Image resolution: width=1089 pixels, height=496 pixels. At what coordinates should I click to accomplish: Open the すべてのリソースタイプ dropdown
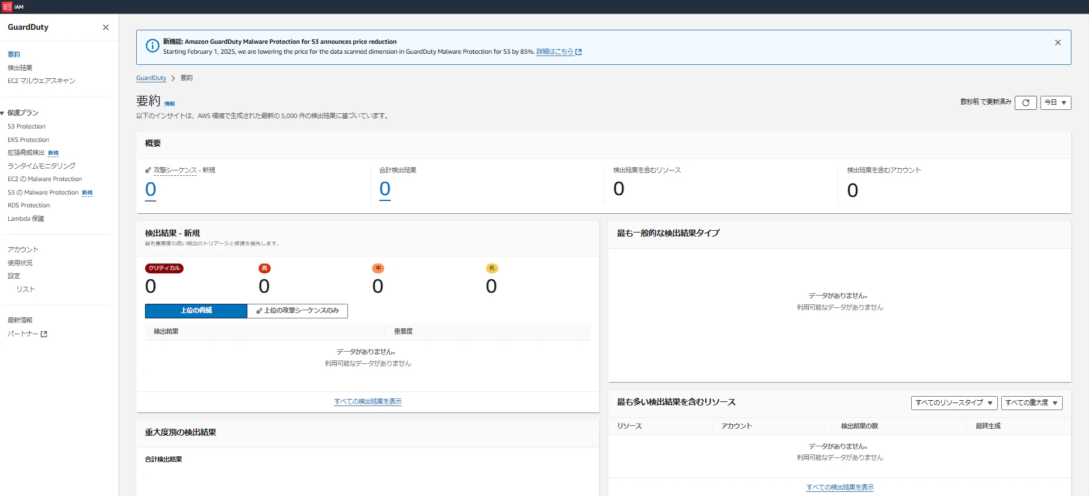tap(954, 403)
